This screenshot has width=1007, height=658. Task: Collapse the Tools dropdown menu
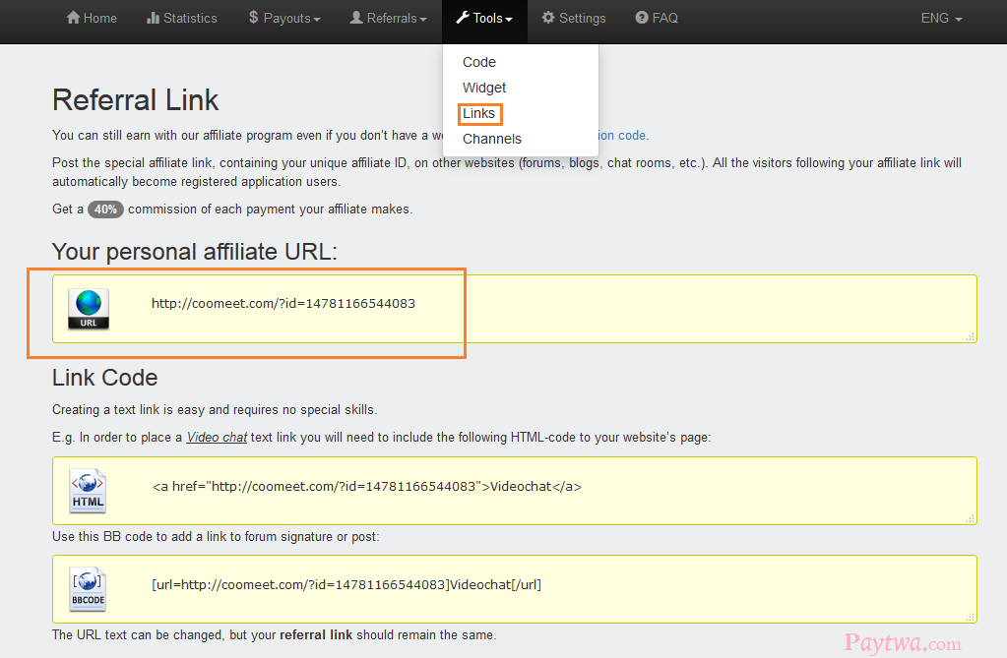point(484,19)
